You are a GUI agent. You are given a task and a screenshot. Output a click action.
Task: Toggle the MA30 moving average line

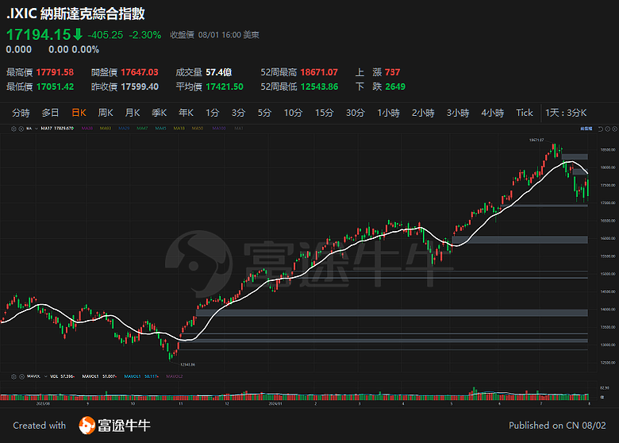point(87,129)
